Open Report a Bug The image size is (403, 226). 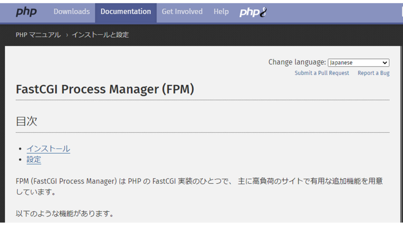point(373,73)
